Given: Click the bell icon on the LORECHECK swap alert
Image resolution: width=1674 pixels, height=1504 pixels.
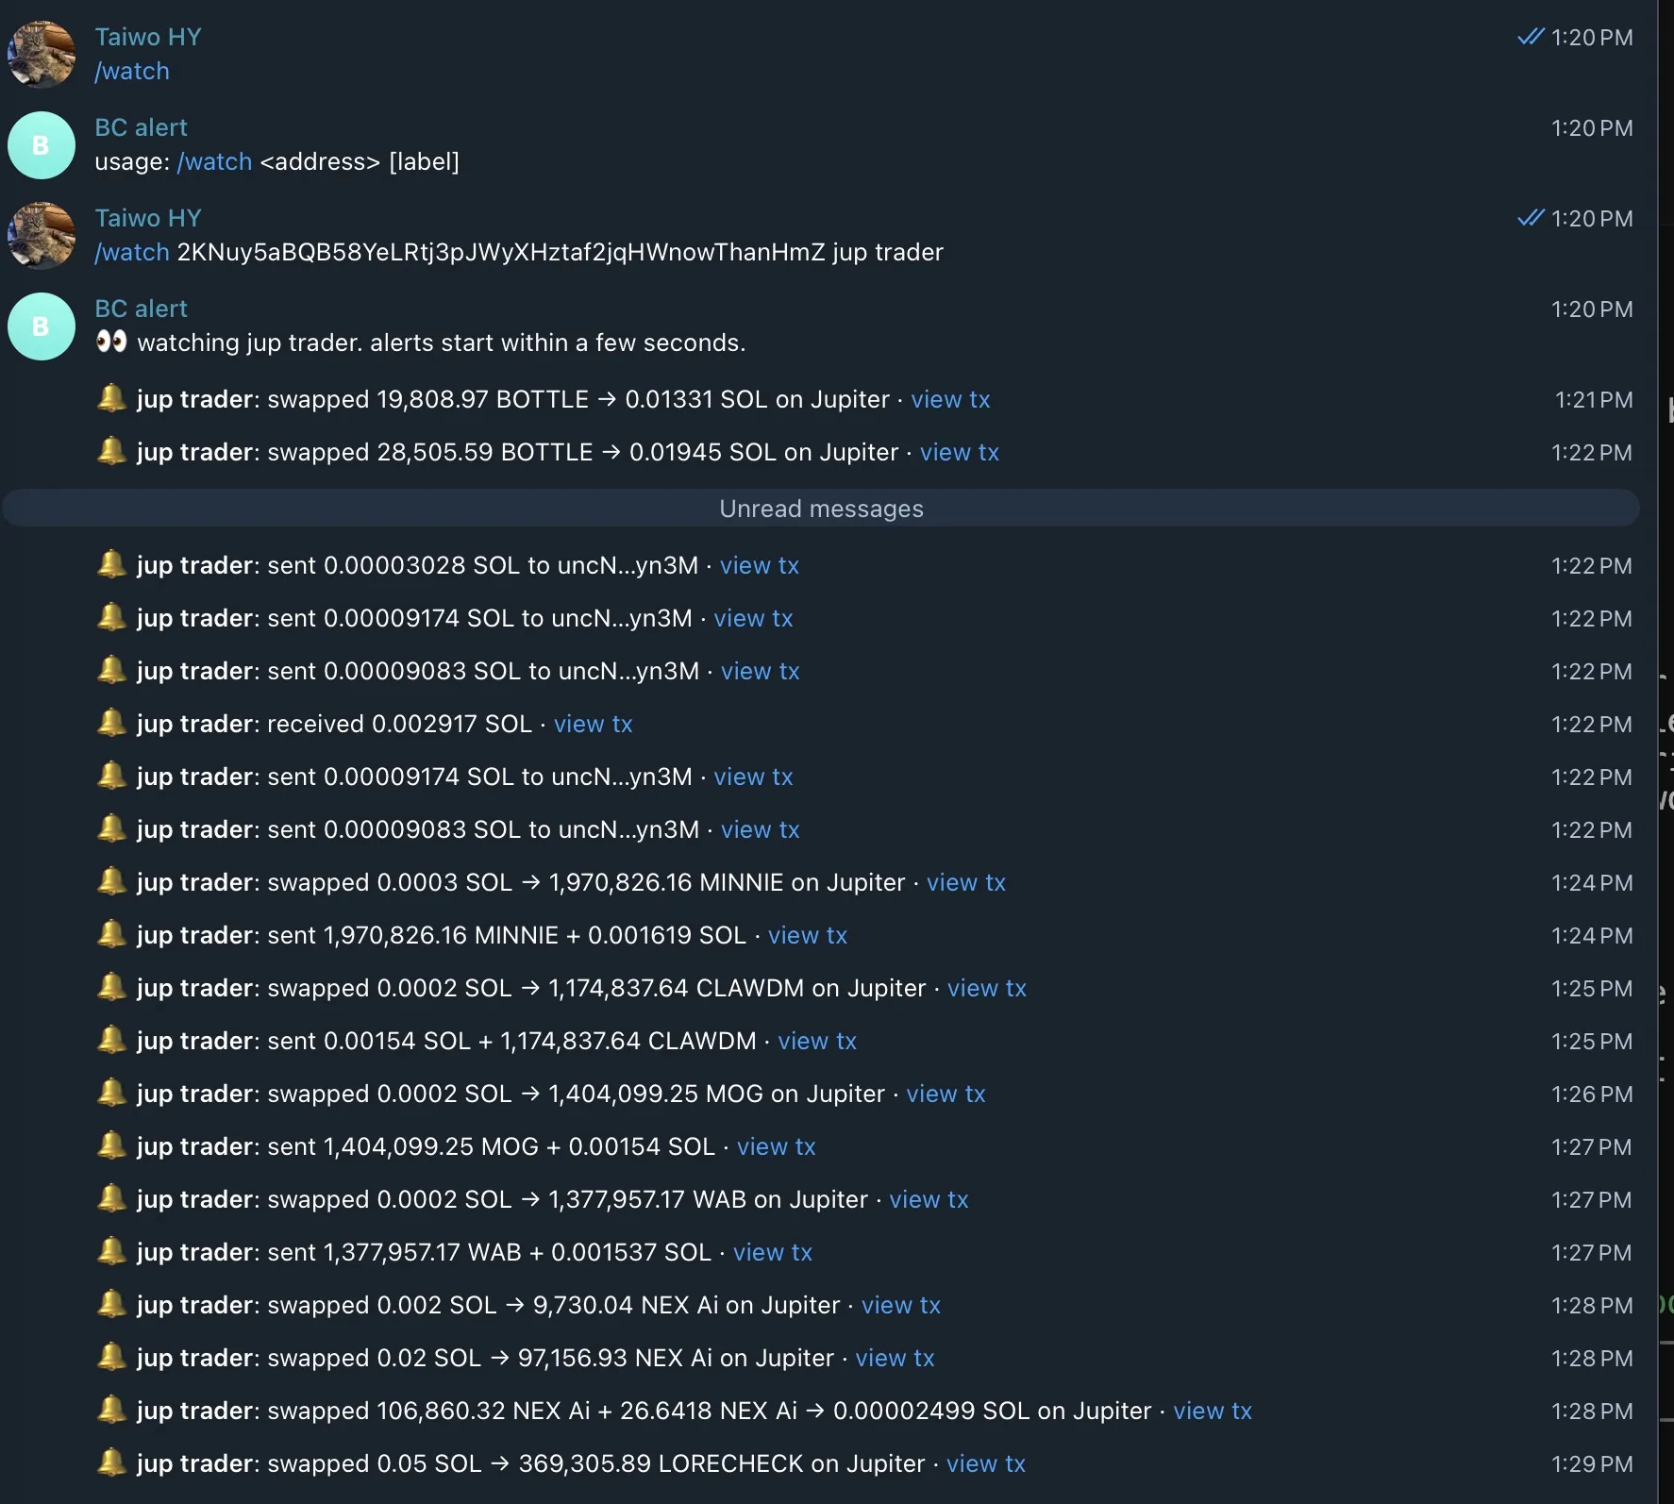Looking at the screenshot, I should click(111, 1462).
